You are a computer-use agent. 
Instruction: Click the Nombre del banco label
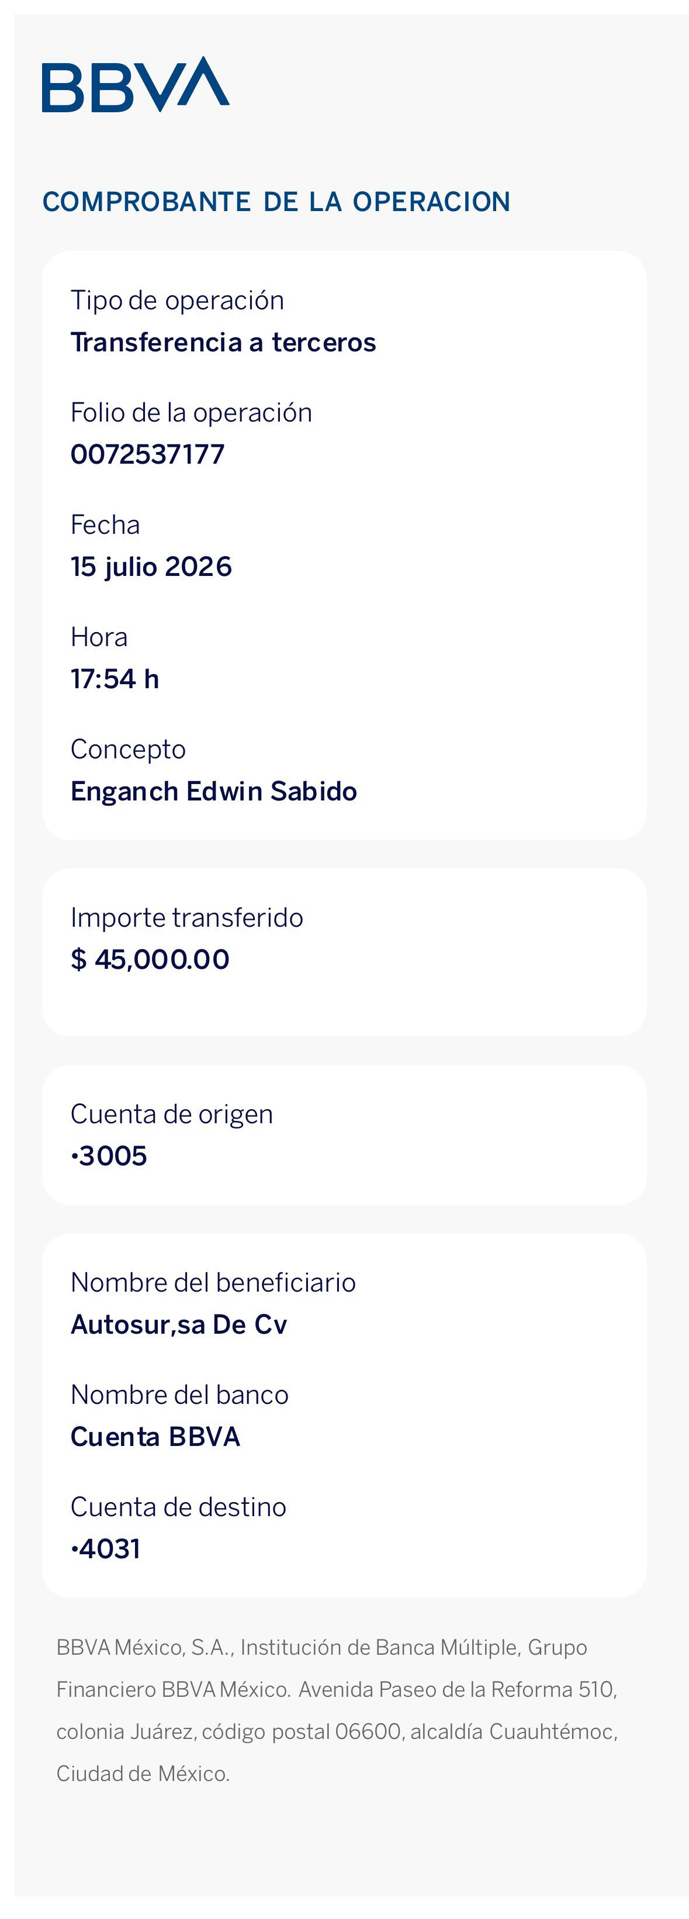point(179,1395)
